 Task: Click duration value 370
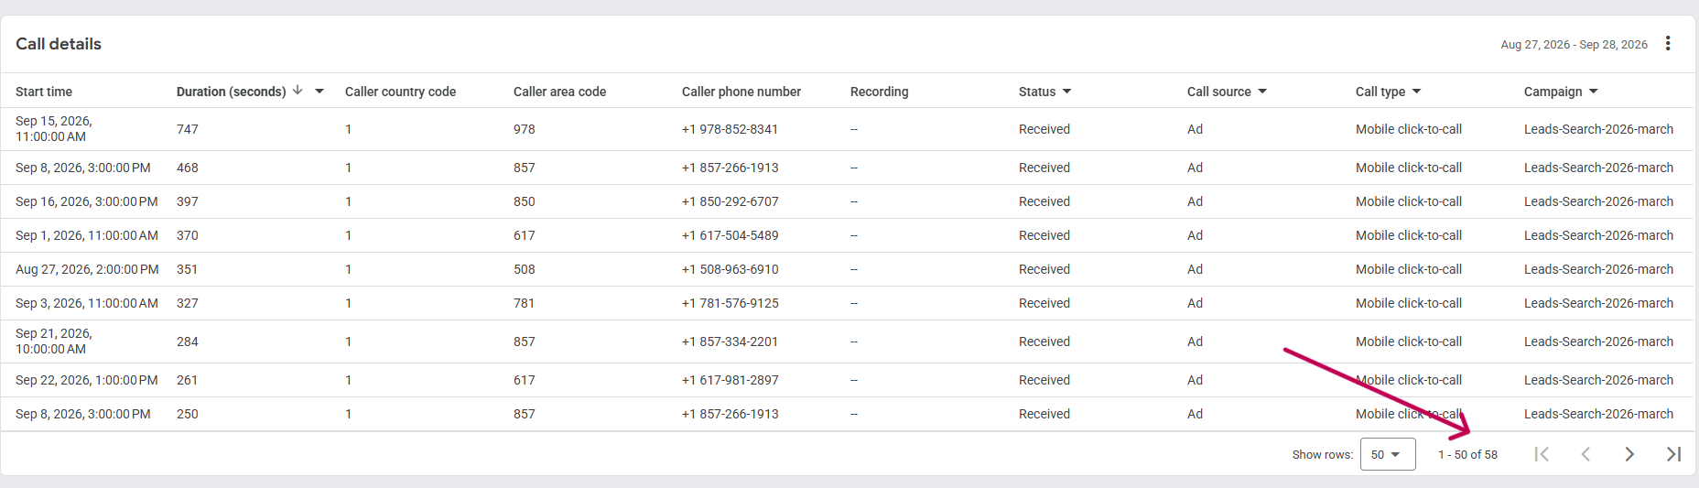pyautogui.click(x=188, y=235)
